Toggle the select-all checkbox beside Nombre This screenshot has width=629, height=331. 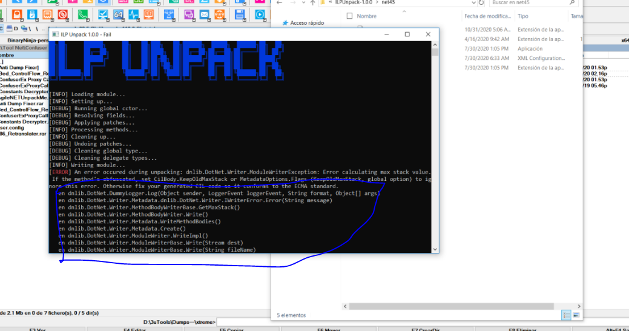[349, 16]
